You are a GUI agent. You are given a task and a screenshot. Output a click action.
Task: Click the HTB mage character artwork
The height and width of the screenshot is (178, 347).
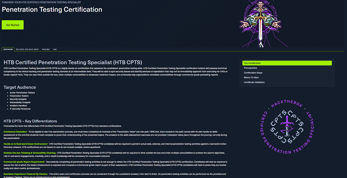(x=261, y=23)
